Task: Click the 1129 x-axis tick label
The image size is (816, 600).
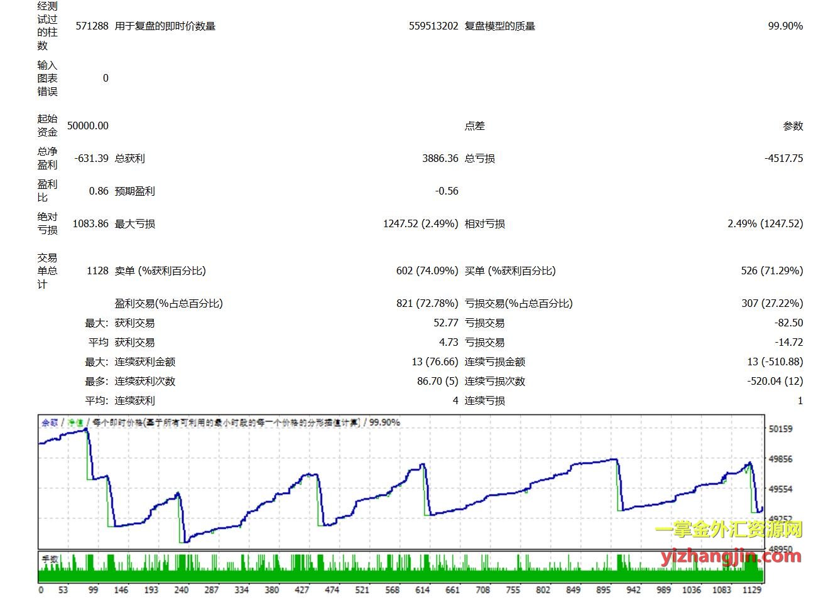Action: click(751, 590)
